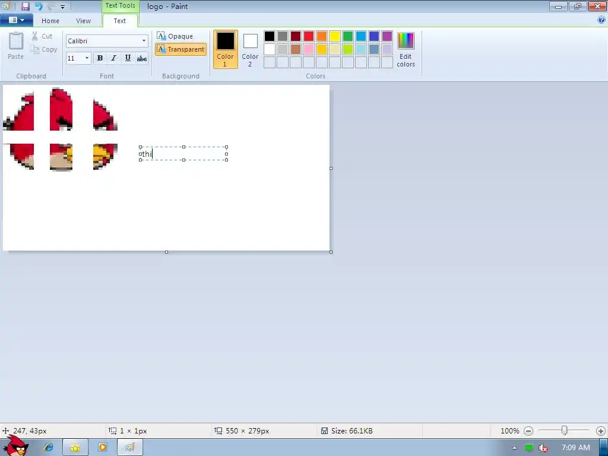The height and width of the screenshot is (456, 608).
Task: Click the Paint Help question mark icon
Action: click(x=601, y=20)
